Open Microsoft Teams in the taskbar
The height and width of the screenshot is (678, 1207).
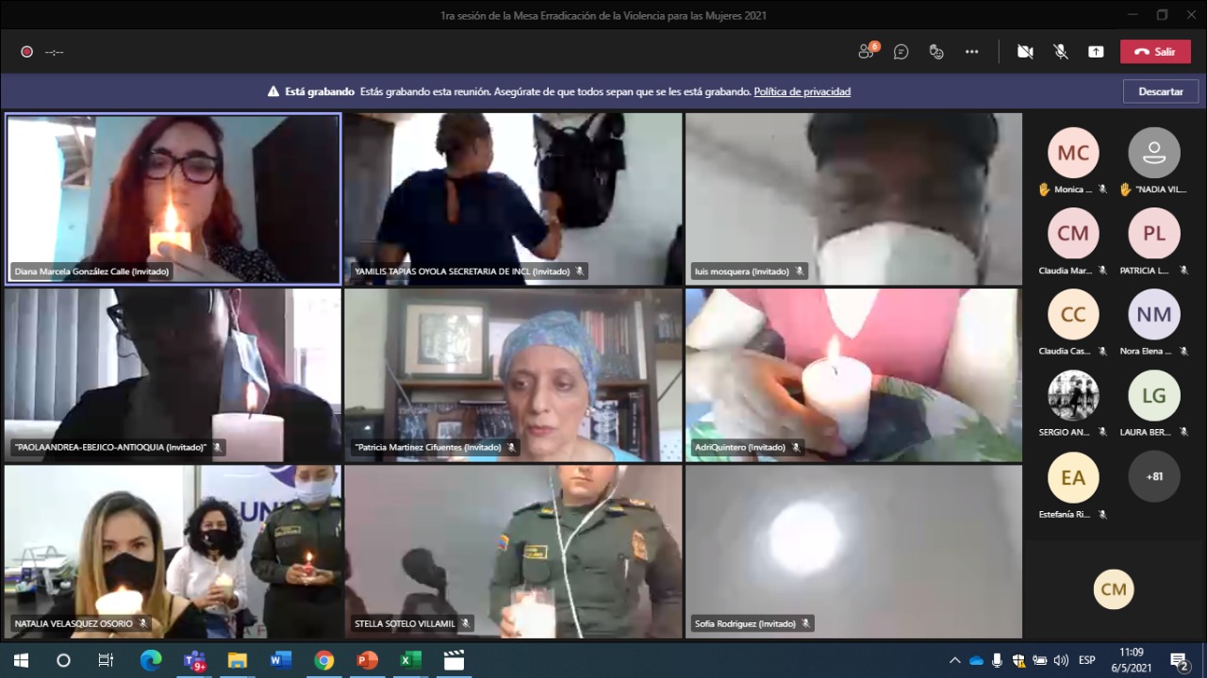(x=194, y=660)
